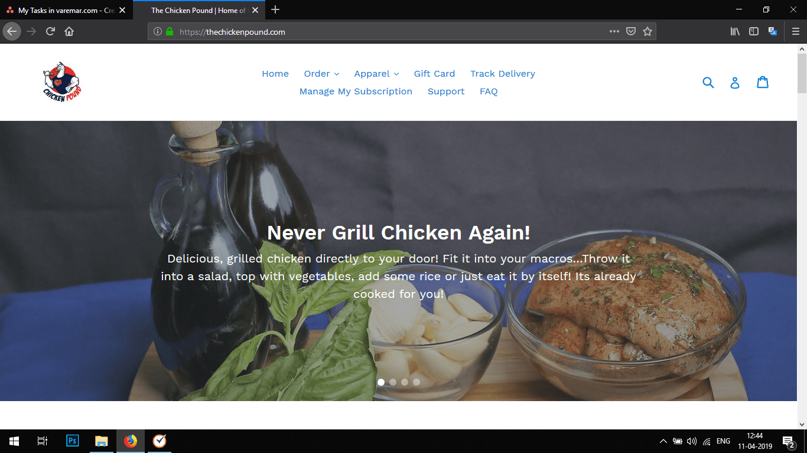This screenshot has width=807, height=453.
Task: Select the first slideshow dot
Action: pyautogui.click(x=381, y=382)
